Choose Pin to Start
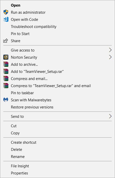This screenshot has width=115, height=178. 57,34
